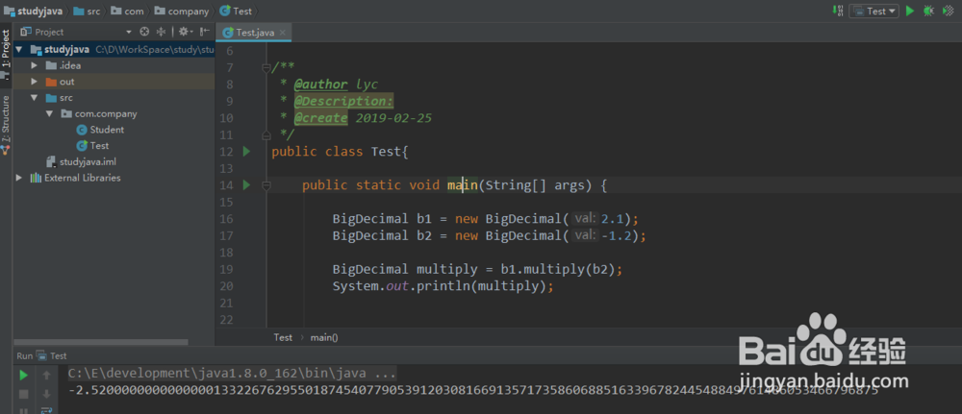Viewport: 962px width, 414px height.
Task: Collapse the studyjava root tree node arrow
Action: click(19, 50)
